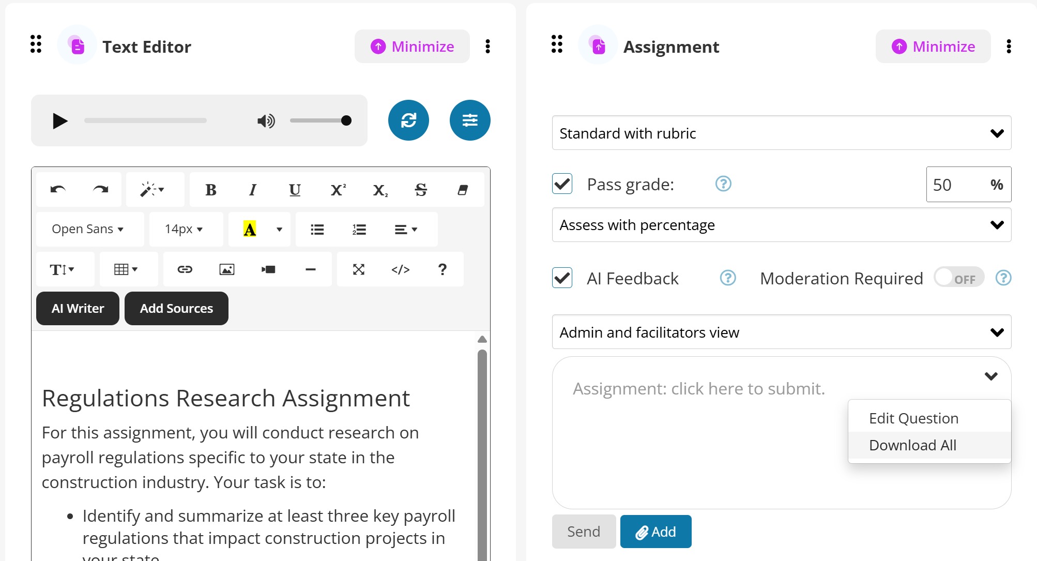Insert a link with chain icon
1037x561 pixels.
tap(185, 269)
